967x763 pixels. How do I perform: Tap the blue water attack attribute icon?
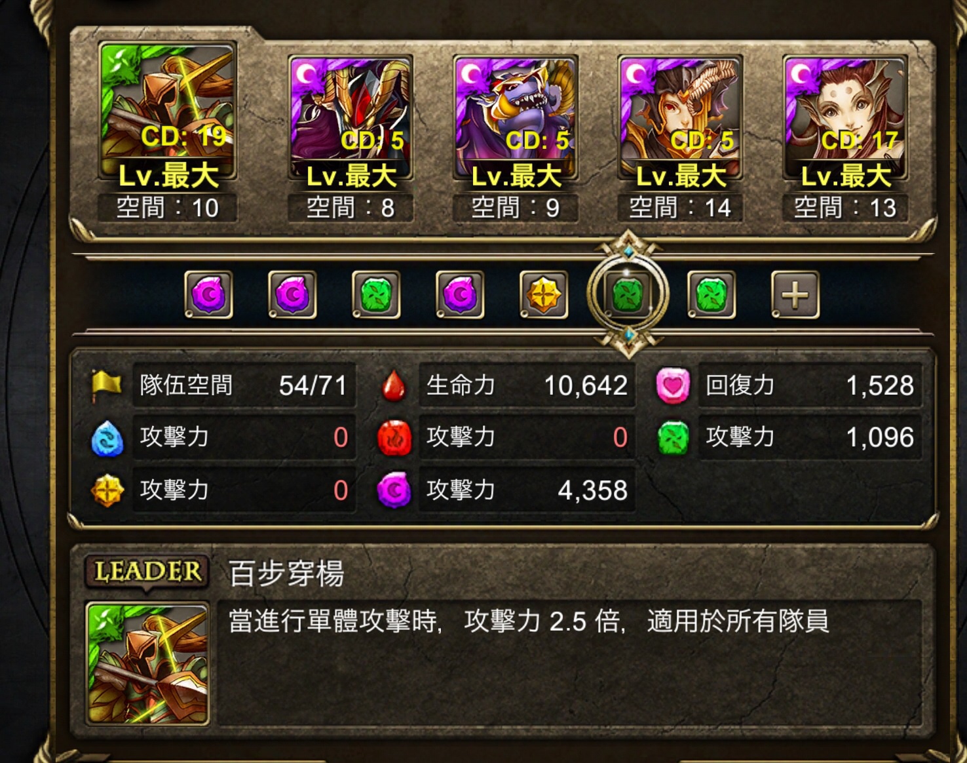pyautogui.click(x=107, y=437)
